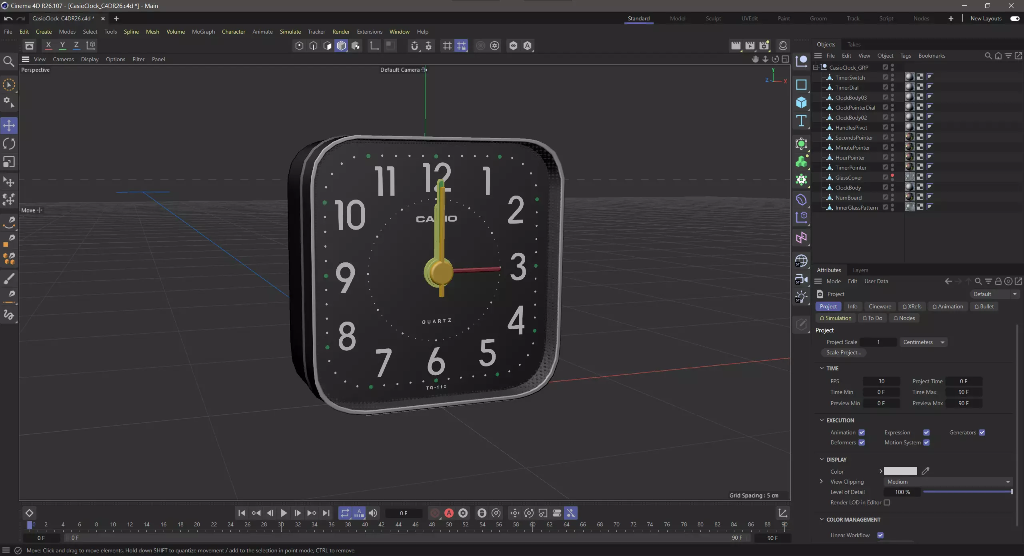Uncheck the Expression checkbox
Image resolution: width=1024 pixels, height=556 pixels.
tap(926, 433)
